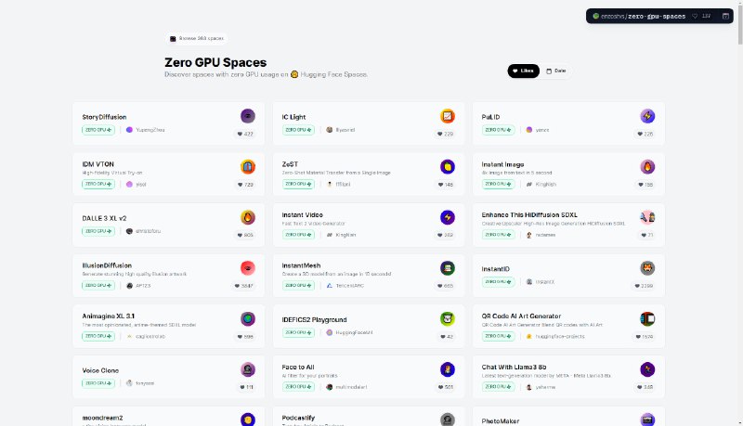Click the InstantID fox icon
This screenshot has width=743, height=426.
647,268
